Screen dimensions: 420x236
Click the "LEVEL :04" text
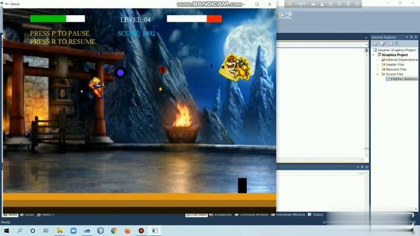pyautogui.click(x=136, y=20)
